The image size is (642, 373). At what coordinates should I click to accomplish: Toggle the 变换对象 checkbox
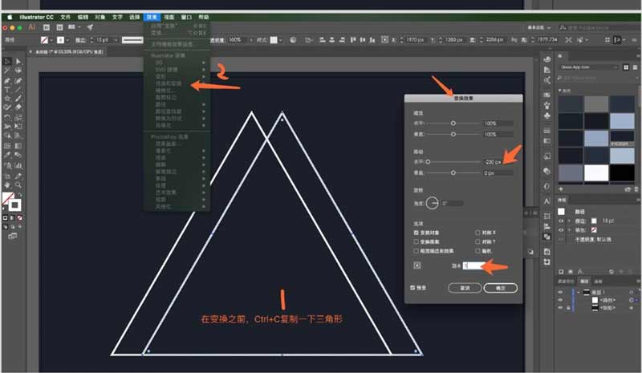(416, 233)
